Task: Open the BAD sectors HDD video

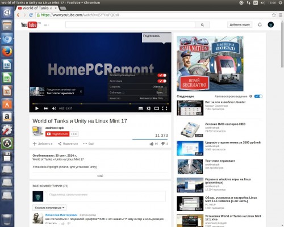Action: point(225,124)
